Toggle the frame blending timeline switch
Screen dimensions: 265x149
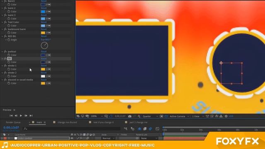pos(145,129)
